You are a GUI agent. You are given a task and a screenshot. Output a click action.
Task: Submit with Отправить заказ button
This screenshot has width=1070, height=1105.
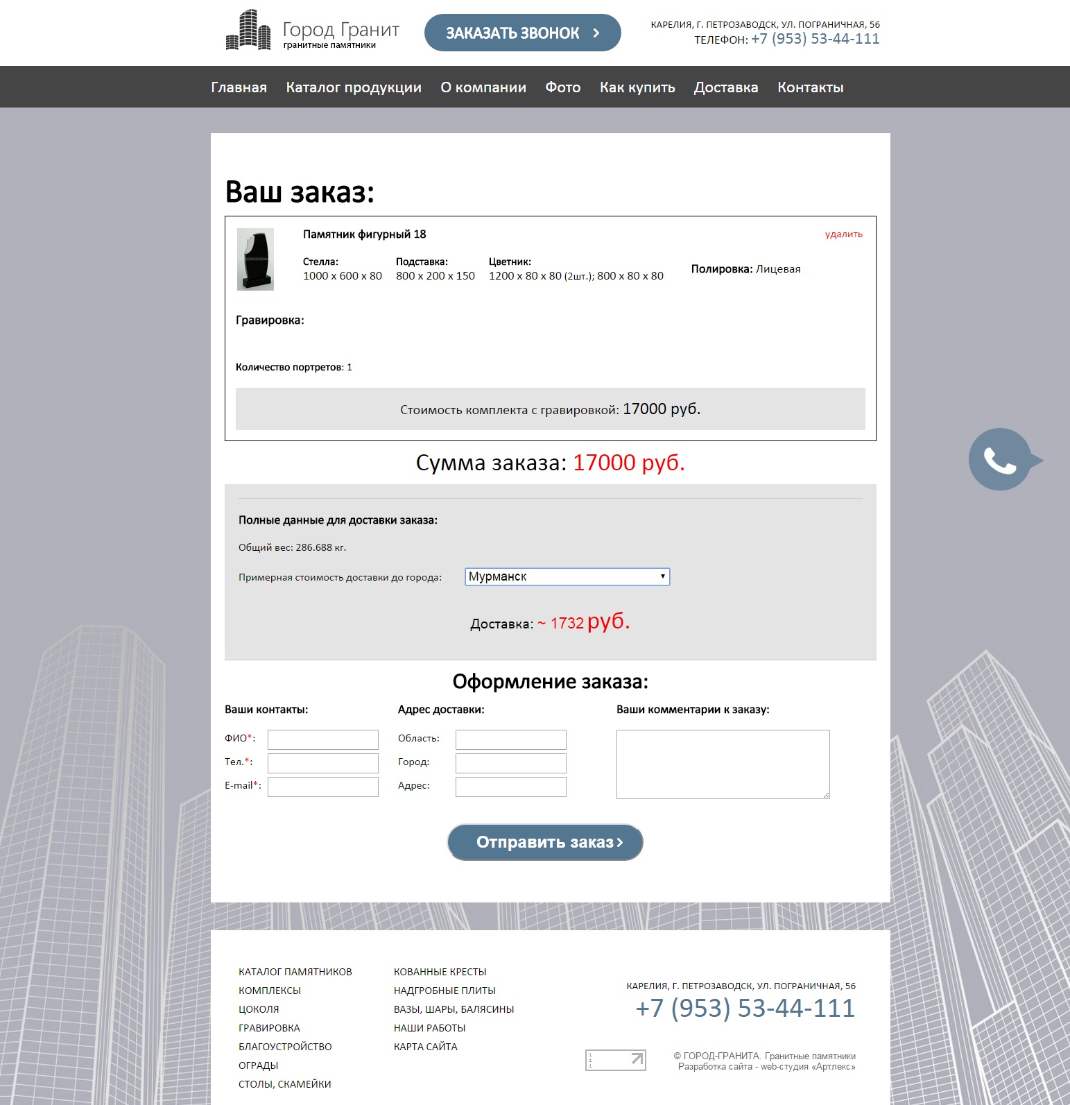(545, 842)
